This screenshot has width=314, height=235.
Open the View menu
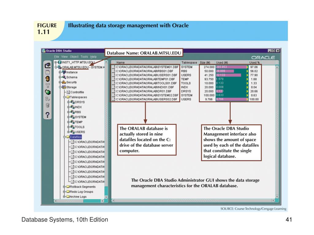click(64, 57)
